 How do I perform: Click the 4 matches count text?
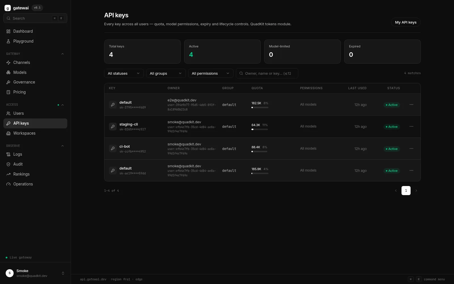412,73
